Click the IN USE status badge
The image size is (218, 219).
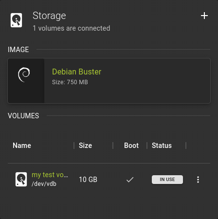coord(167,180)
